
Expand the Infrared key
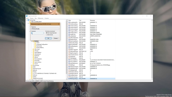pyautogui.click(x=32, y=51)
